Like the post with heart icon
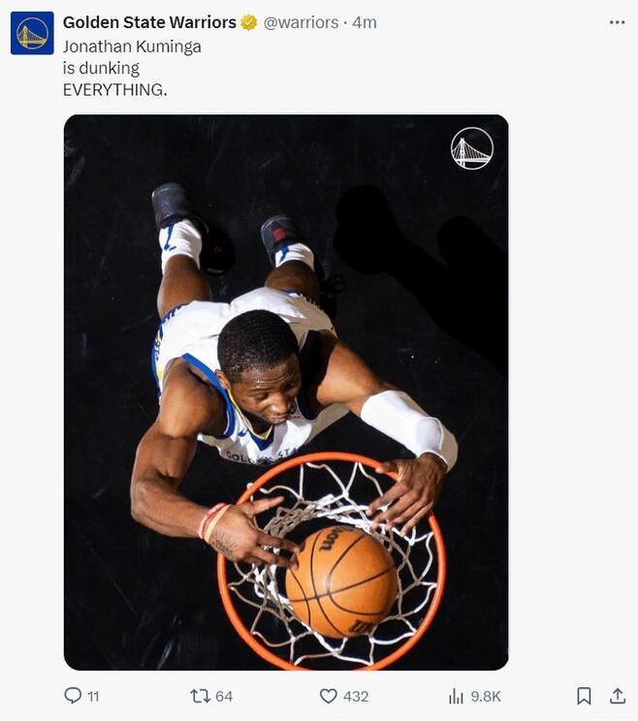The width and height of the screenshot is (638, 721). click(x=328, y=696)
